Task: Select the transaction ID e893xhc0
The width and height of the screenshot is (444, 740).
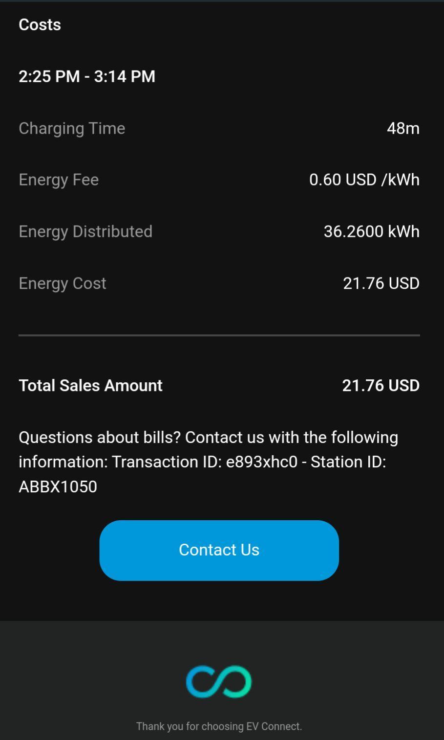Action: click(x=261, y=462)
